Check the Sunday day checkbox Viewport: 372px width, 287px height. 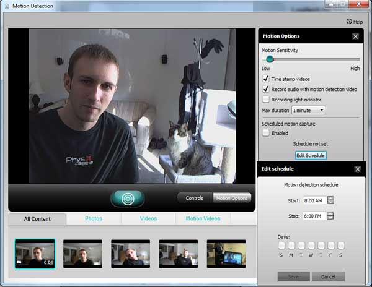pyautogui.click(x=281, y=246)
